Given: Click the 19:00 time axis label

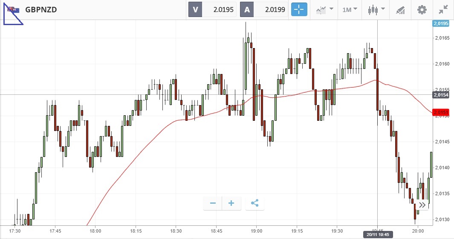Looking at the screenshot, I should [x=256, y=231].
